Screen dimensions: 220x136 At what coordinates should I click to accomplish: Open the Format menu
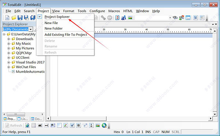pos(69,11)
